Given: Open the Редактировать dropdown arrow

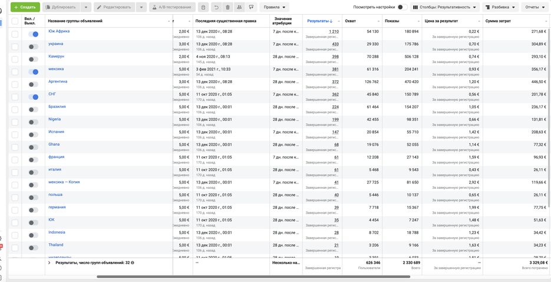Looking at the screenshot, I should point(141,7).
